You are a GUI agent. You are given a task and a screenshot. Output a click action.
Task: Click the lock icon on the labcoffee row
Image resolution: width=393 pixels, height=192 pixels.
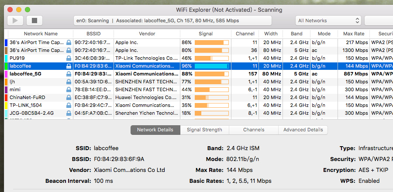69,66
